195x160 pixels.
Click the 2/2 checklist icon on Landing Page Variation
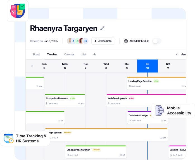(121, 155)
